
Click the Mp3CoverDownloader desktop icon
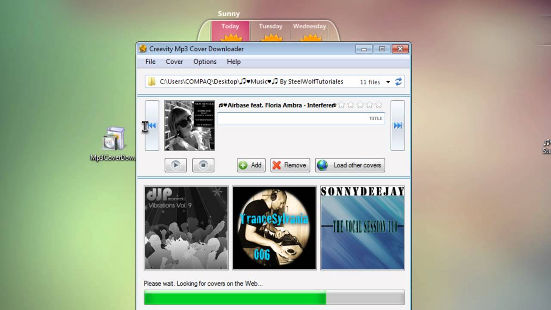pyautogui.click(x=114, y=144)
